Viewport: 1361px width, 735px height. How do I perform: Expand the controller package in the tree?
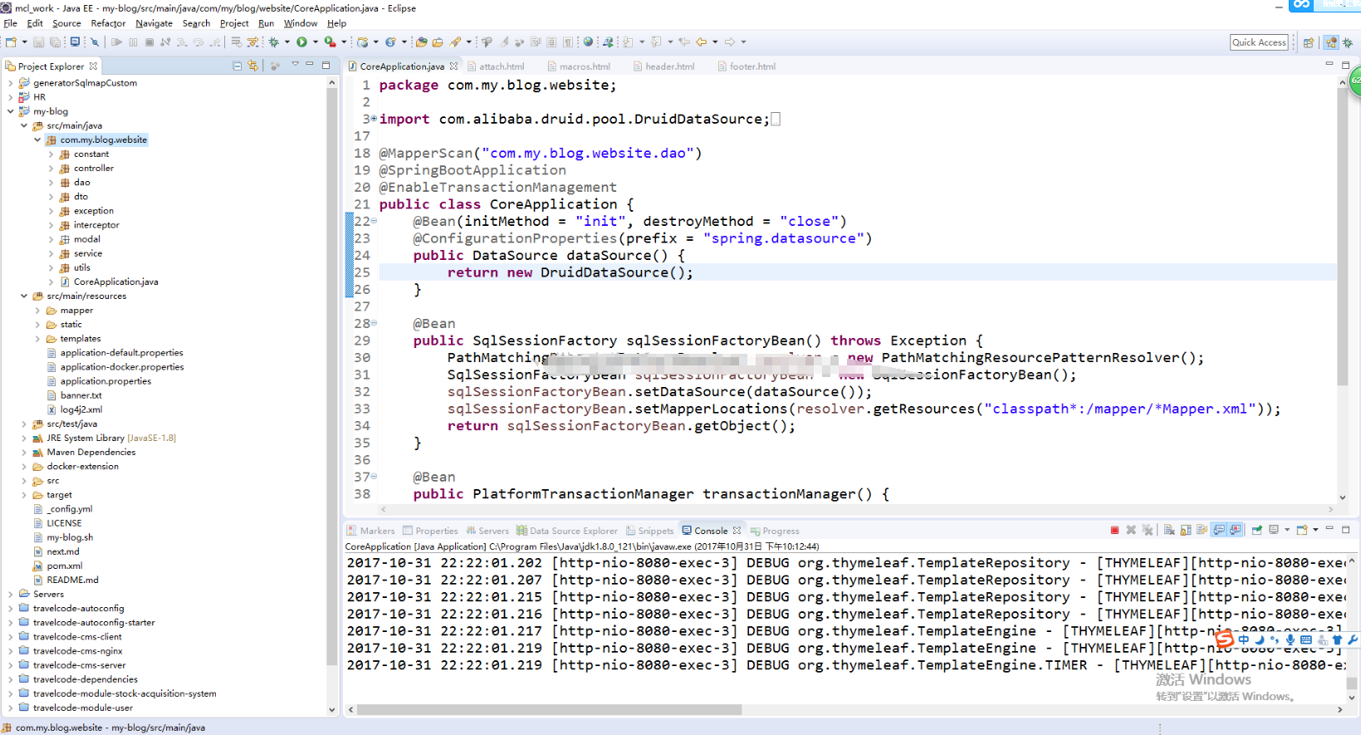[51, 169]
